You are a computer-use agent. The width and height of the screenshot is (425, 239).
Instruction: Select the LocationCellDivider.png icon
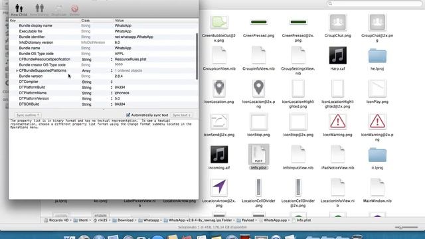click(x=258, y=187)
